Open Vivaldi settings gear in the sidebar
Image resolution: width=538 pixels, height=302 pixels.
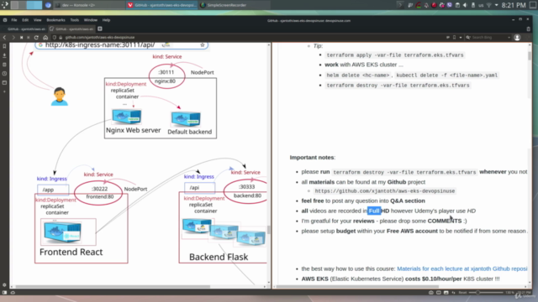pos(4,285)
